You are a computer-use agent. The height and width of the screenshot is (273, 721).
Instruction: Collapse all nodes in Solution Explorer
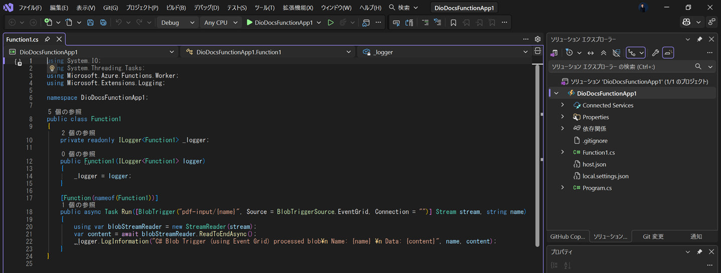(x=604, y=53)
